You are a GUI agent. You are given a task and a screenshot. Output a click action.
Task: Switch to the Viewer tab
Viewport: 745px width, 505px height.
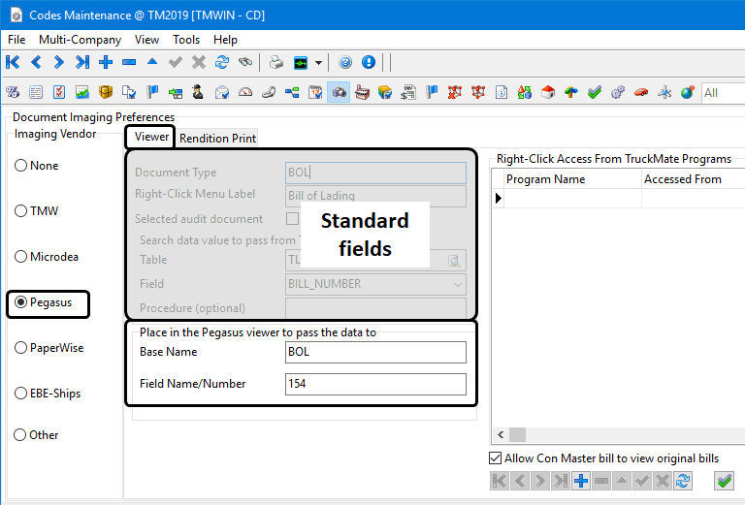pos(151,137)
